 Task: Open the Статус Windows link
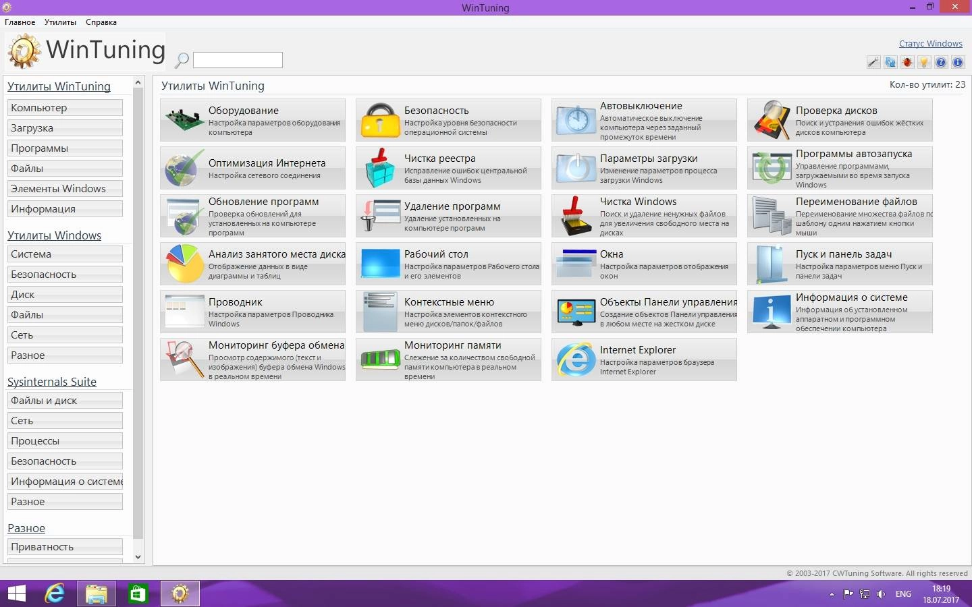click(931, 44)
